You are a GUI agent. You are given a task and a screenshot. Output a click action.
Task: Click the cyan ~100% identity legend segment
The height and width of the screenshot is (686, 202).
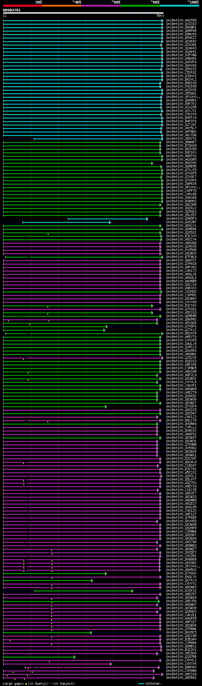pyautogui.click(x=179, y=6)
